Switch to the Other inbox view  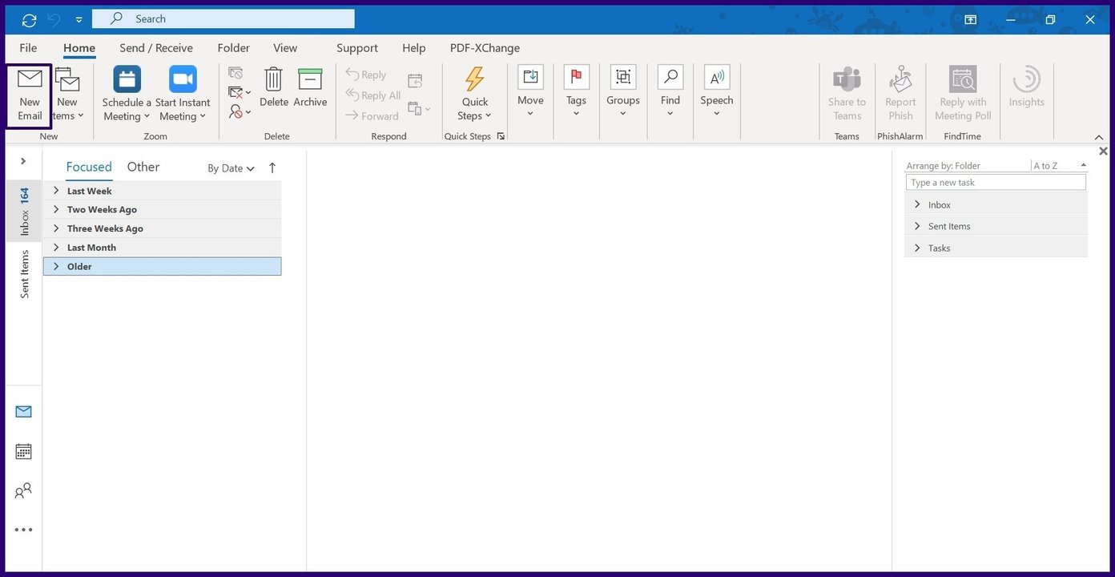143,167
